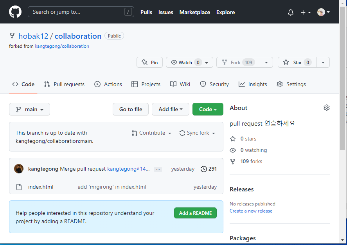Expand the Contribute dropdown
The image size is (347, 245).
point(151,133)
